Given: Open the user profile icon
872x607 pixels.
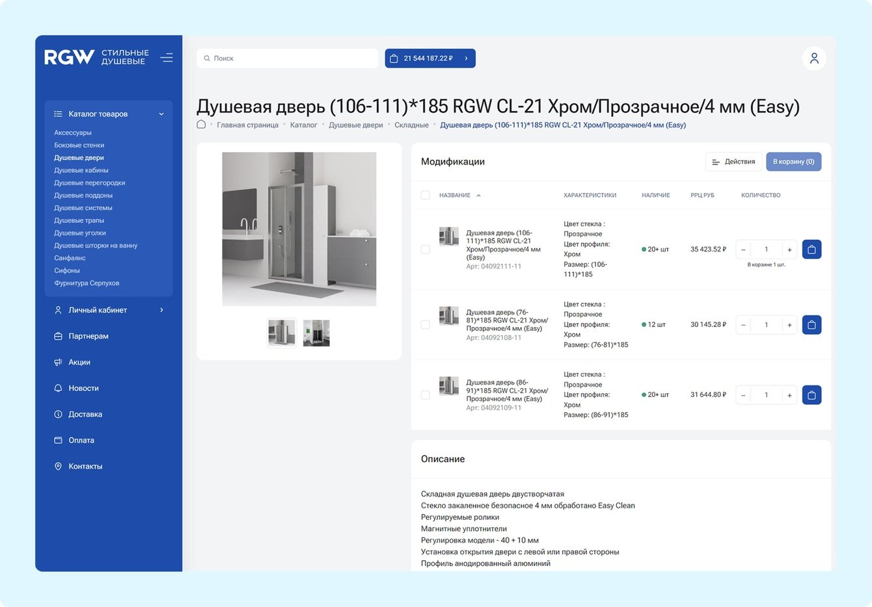Looking at the screenshot, I should coord(814,58).
